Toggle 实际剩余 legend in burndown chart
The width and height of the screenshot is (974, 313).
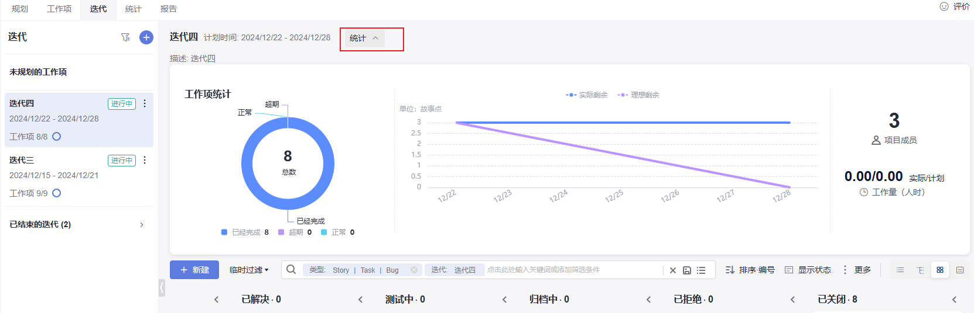[x=587, y=95]
